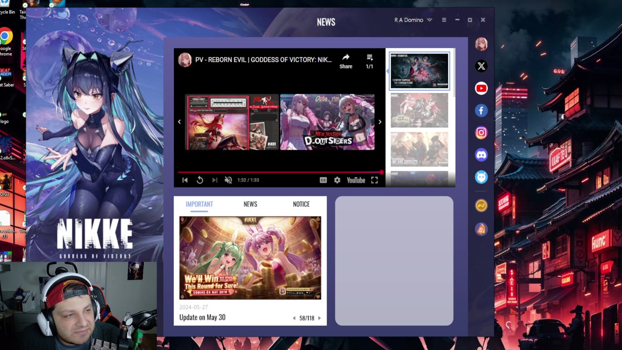Minimize the NIKKE launcher window
Image resolution: width=622 pixels, height=350 pixels.
[457, 20]
